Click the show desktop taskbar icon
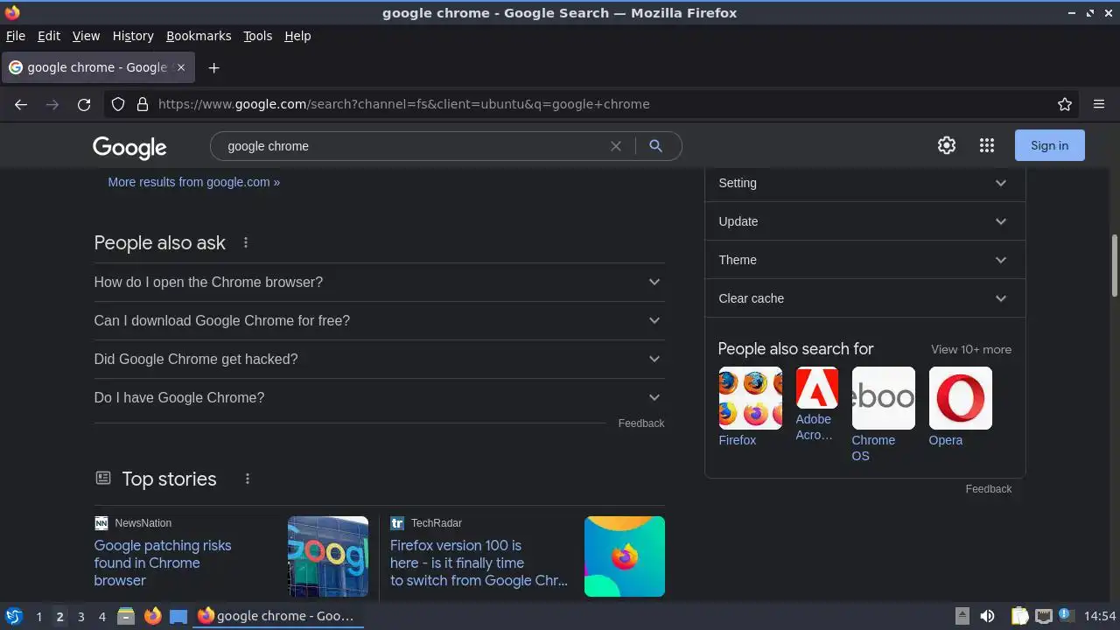 [x=178, y=616]
